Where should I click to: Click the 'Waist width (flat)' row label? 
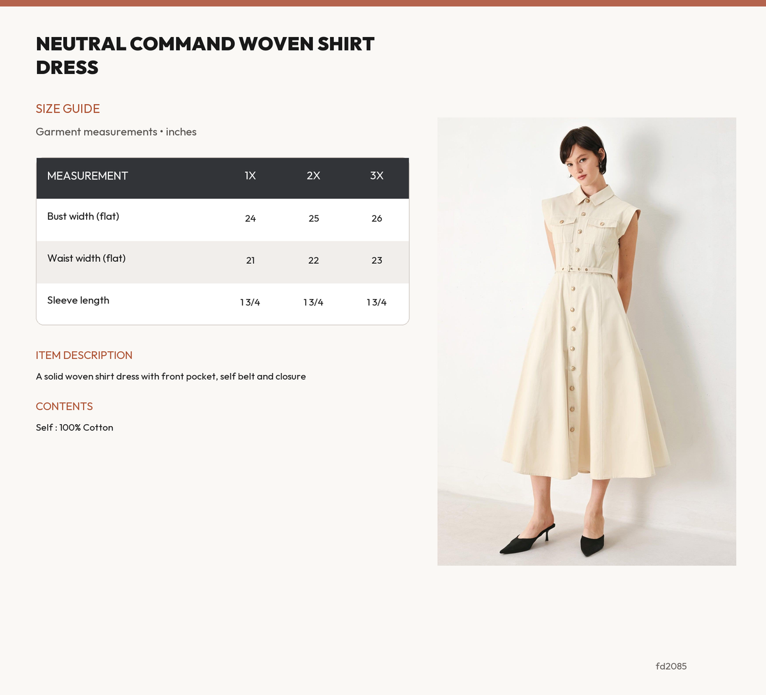click(86, 259)
